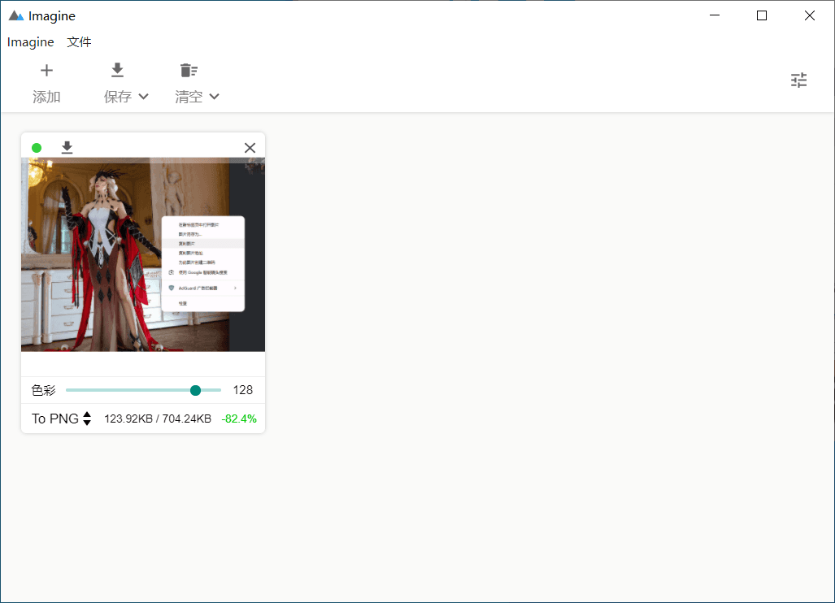
Task: Click the 色彩 slider handle
Action: (195, 390)
